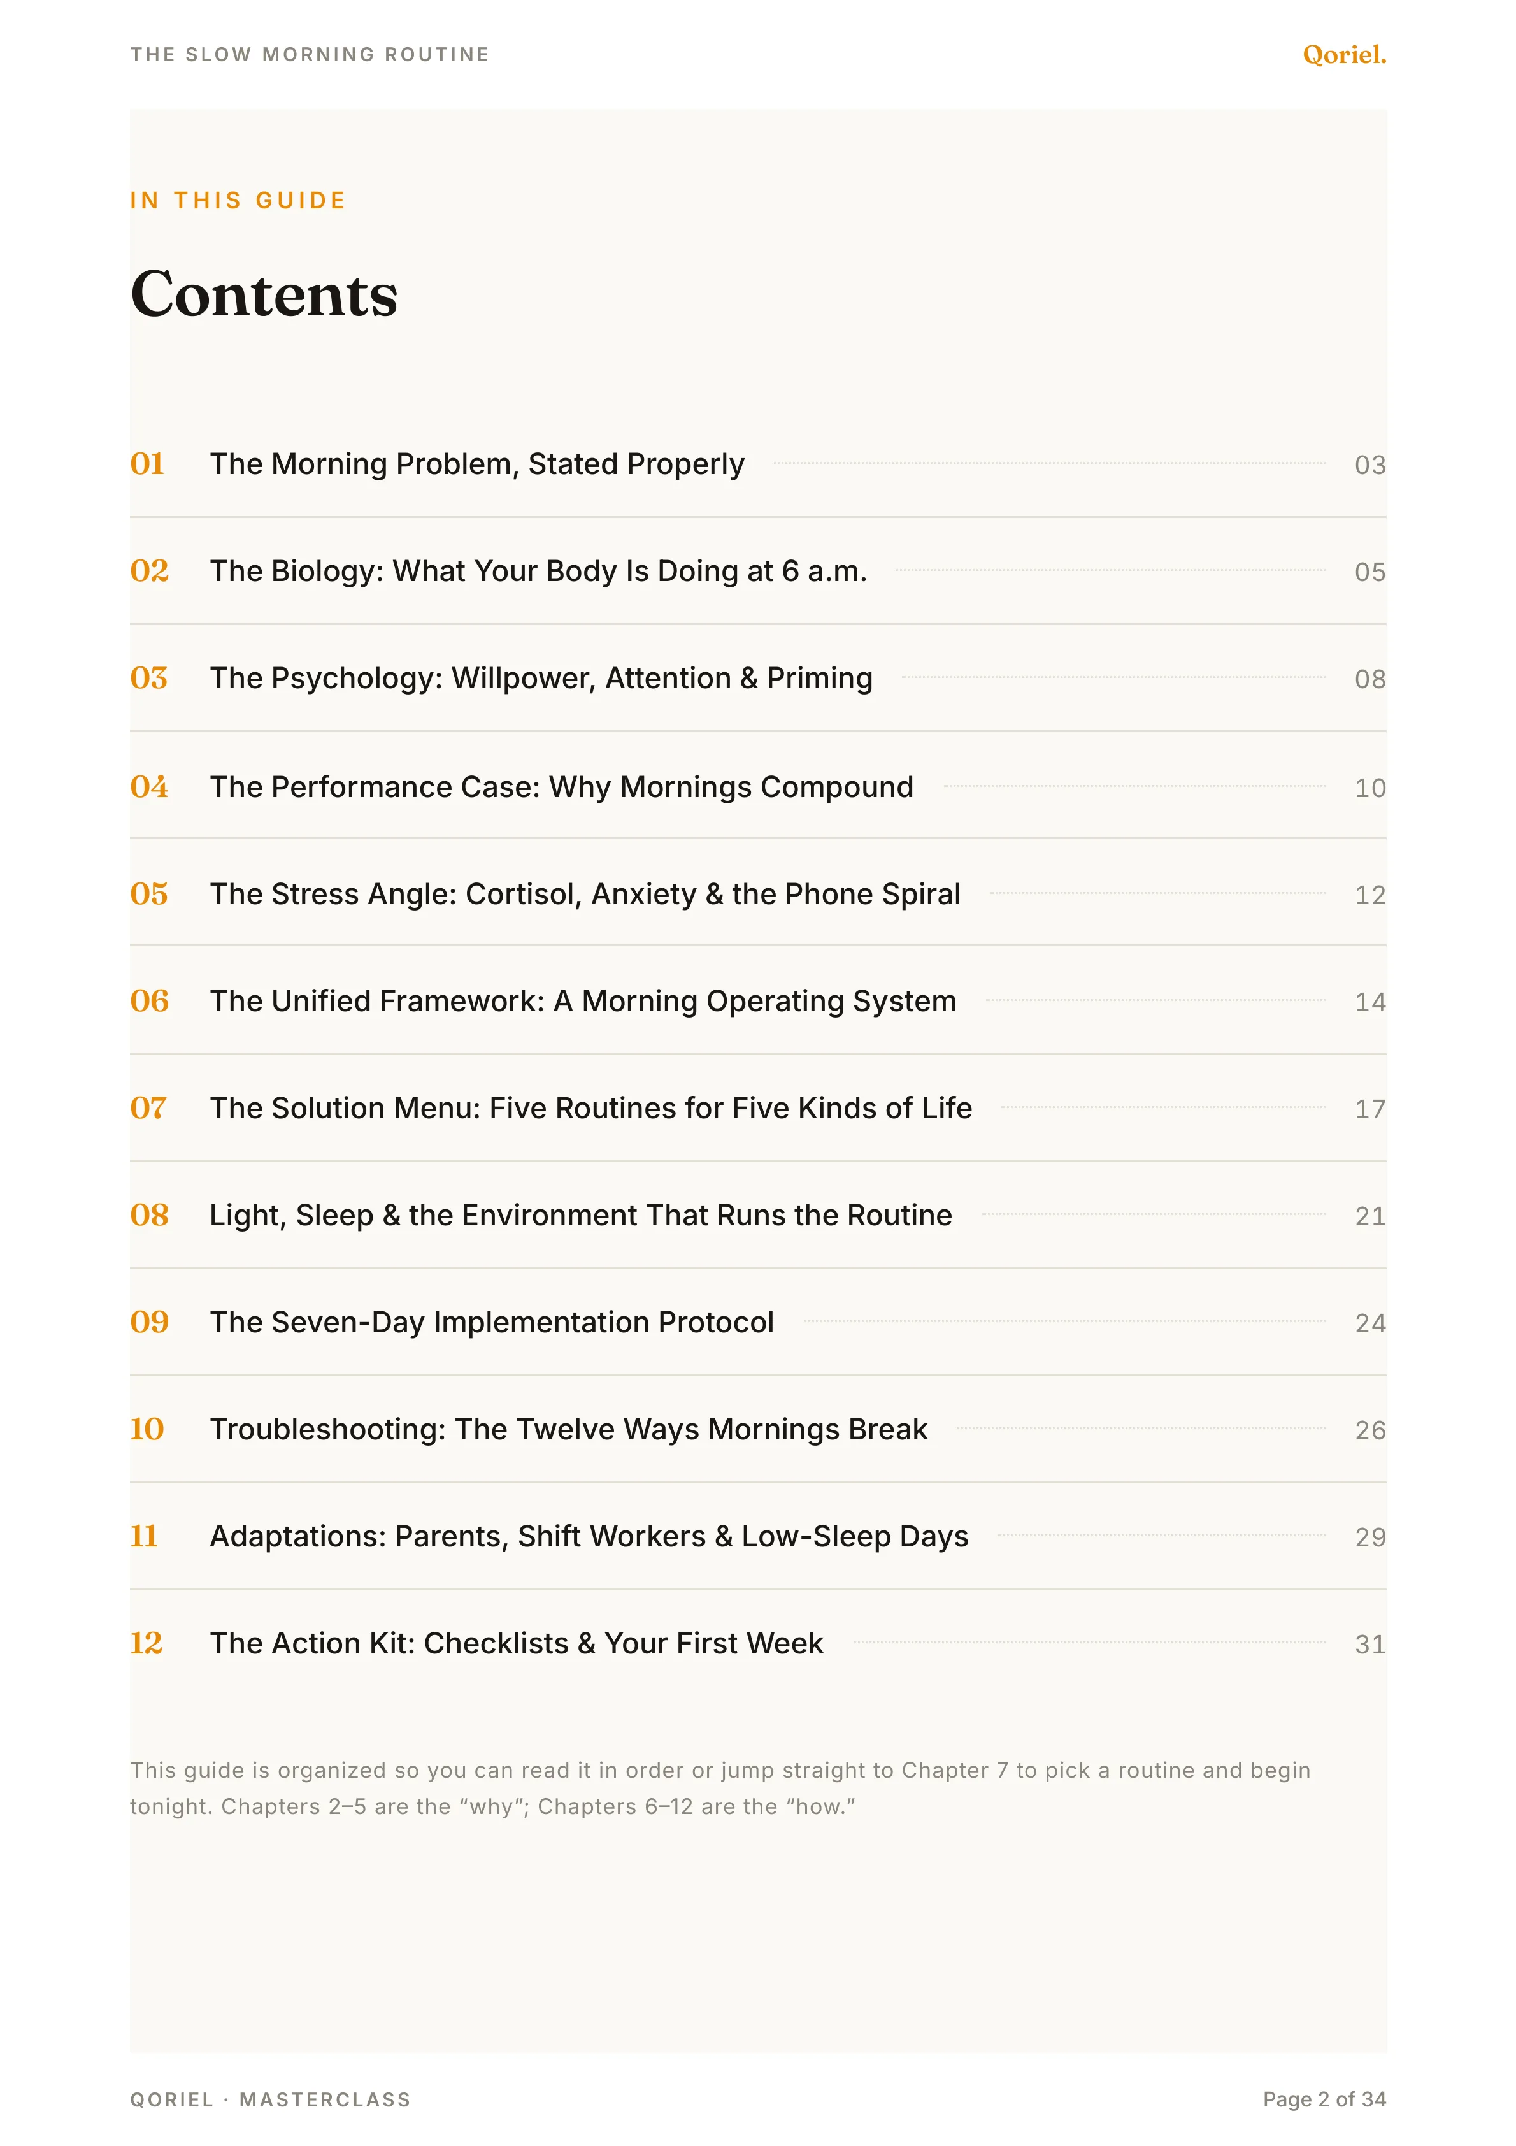Click chapter number 09
Viewport: 1516px width, 2146px height.
150,1321
